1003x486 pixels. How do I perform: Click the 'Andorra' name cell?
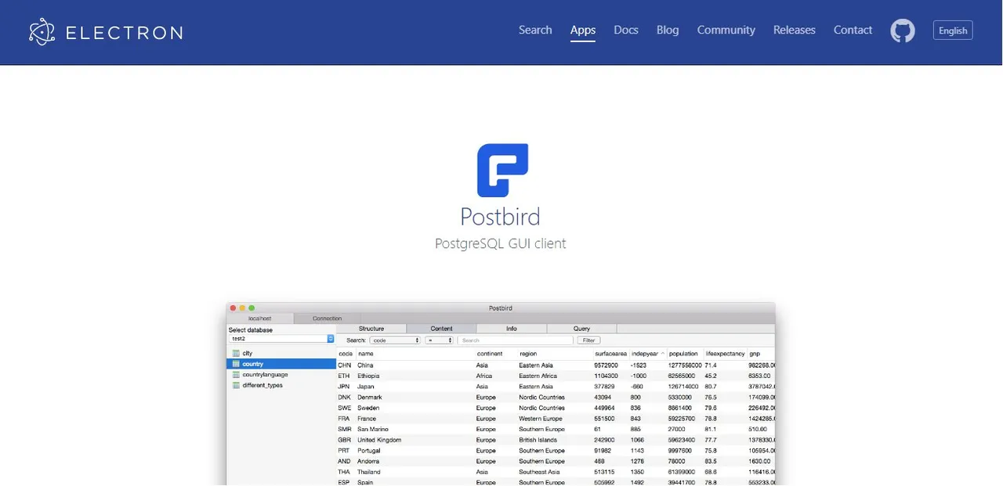(369, 461)
